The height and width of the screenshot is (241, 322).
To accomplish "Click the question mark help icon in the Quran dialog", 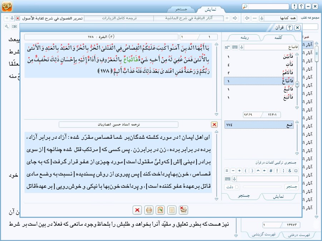I will pos(289,27).
